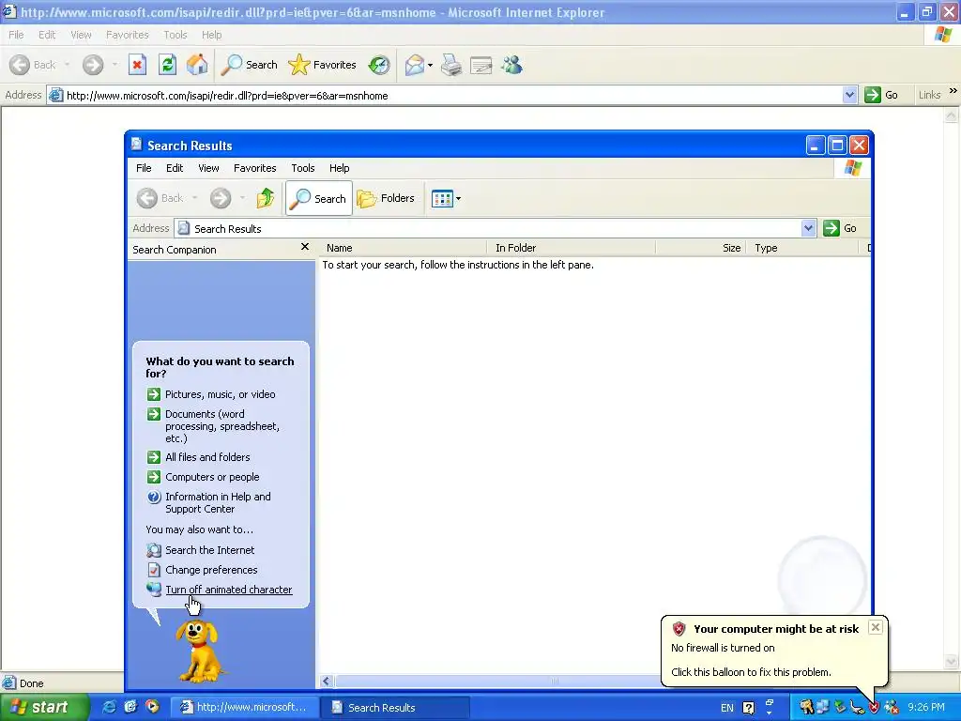Open the Windows Start menu

[x=43, y=707]
